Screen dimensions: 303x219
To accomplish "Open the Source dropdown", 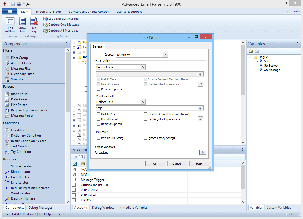I will pyautogui.click(x=166, y=55).
